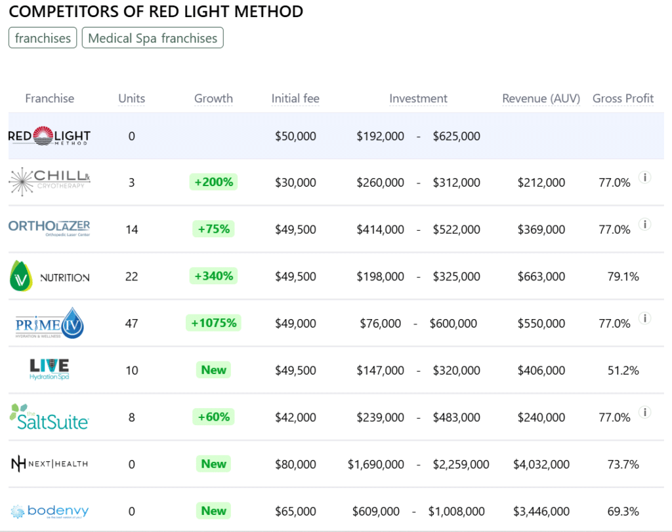Click the $30,000 initial fee value
672x532 pixels.
point(295,182)
